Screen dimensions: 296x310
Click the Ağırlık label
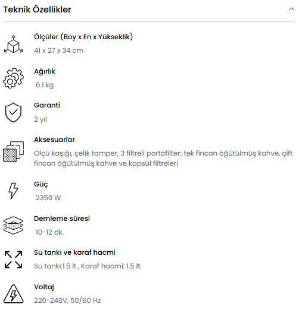click(45, 71)
